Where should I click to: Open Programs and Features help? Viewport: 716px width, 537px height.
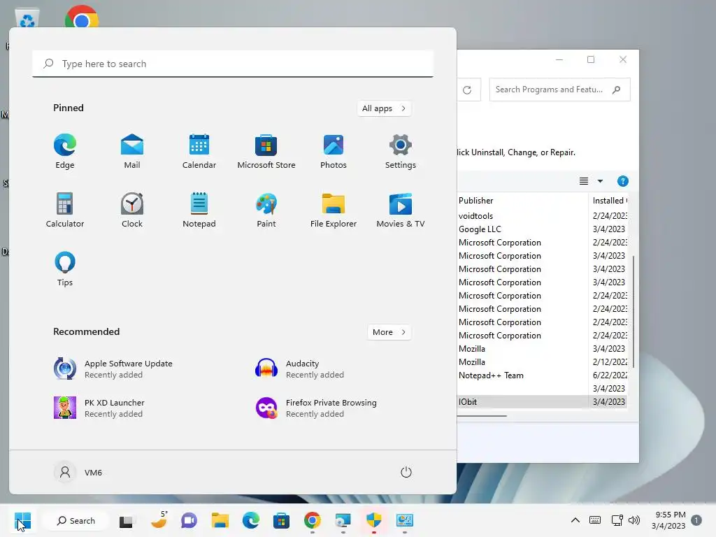(x=622, y=181)
